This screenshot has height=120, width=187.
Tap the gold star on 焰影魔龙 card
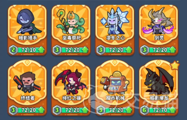(175, 65)
